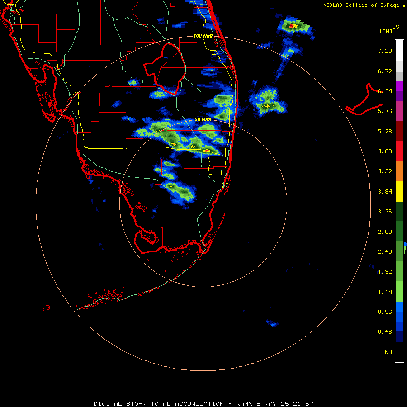The image size is (407, 407).
Task: Click the 50 NMI range ring label
Action: [203, 120]
